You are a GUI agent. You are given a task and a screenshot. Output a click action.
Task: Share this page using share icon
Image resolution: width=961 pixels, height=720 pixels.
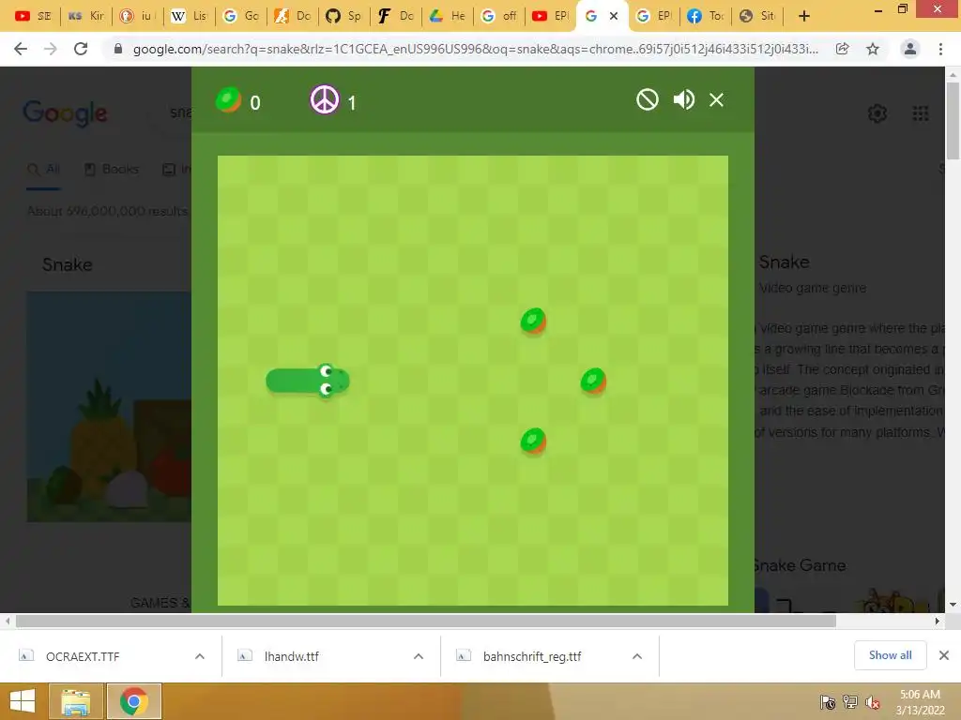[x=843, y=49]
